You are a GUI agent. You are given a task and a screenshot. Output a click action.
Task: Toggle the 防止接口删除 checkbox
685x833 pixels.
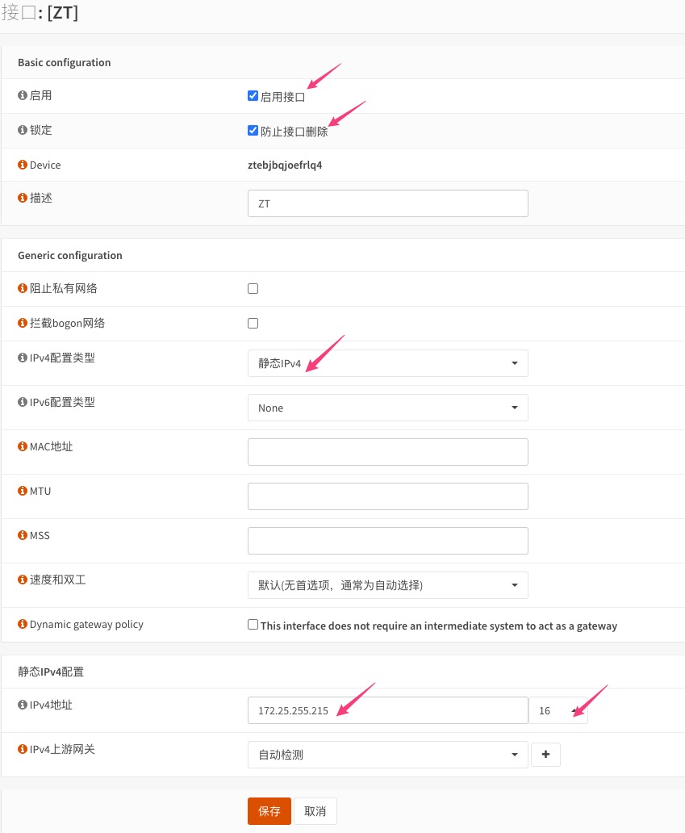253,131
